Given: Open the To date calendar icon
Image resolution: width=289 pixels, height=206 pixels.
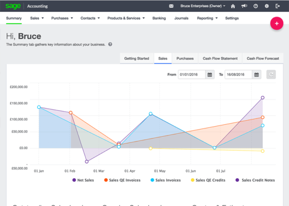Looking at the screenshot, I should 257,75.
